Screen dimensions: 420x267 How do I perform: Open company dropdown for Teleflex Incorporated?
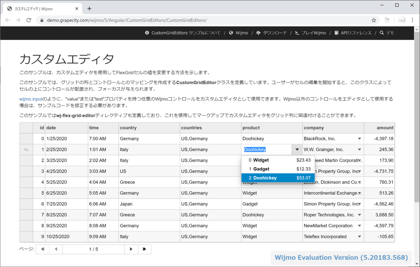pos(359,237)
